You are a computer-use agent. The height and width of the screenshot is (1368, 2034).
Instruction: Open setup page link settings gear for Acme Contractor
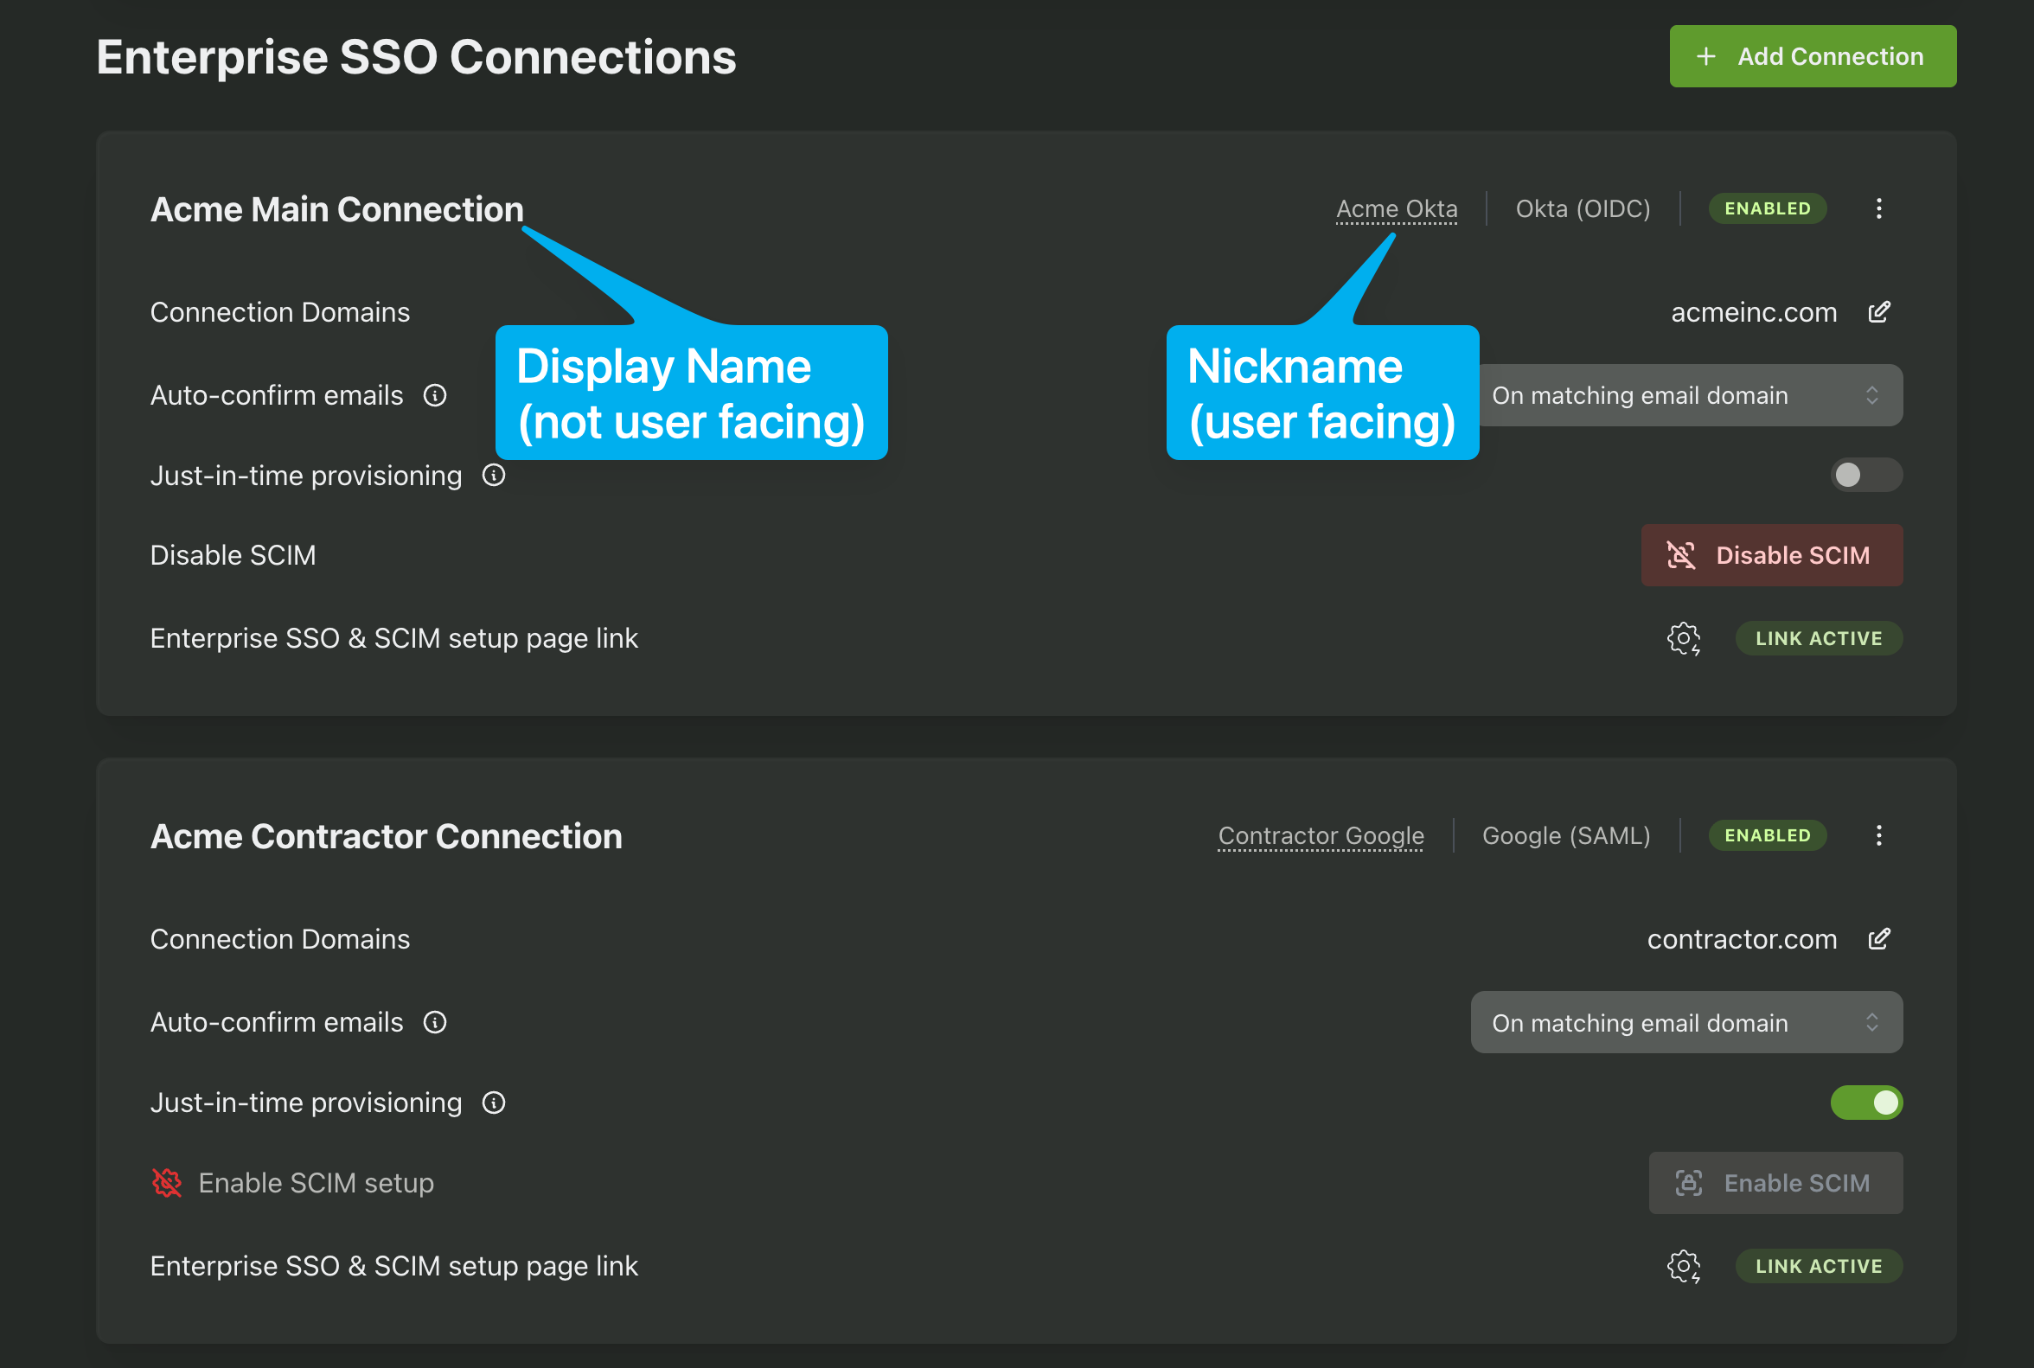point(1683,1266)
